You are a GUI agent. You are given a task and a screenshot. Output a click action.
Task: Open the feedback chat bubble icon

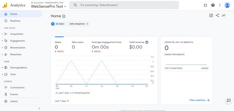(x=229, y=100)
